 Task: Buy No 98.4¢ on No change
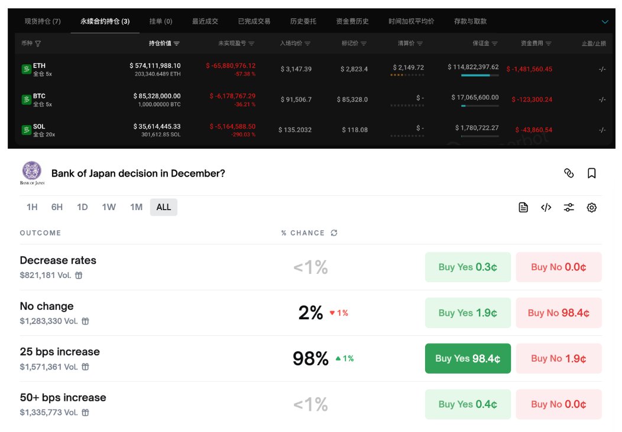(559, 313)
